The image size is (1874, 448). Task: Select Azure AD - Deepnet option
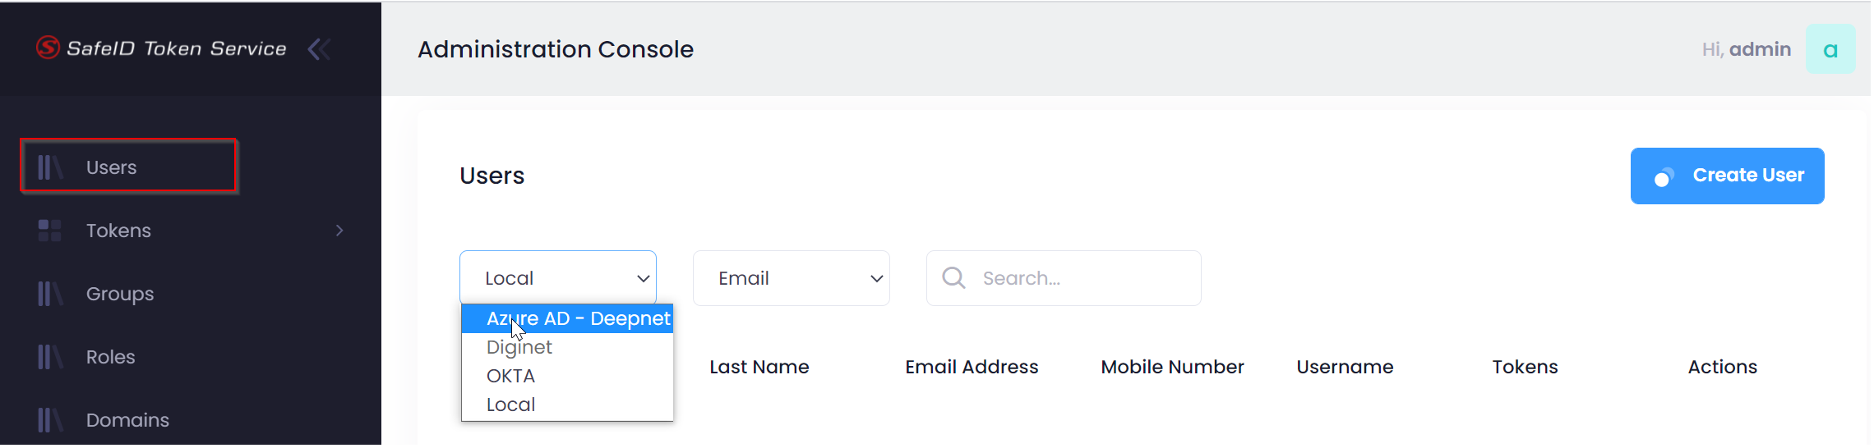(x=578, y=318)
